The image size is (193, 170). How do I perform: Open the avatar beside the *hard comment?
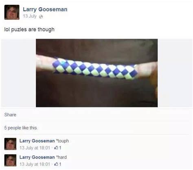tap(10, 160)
